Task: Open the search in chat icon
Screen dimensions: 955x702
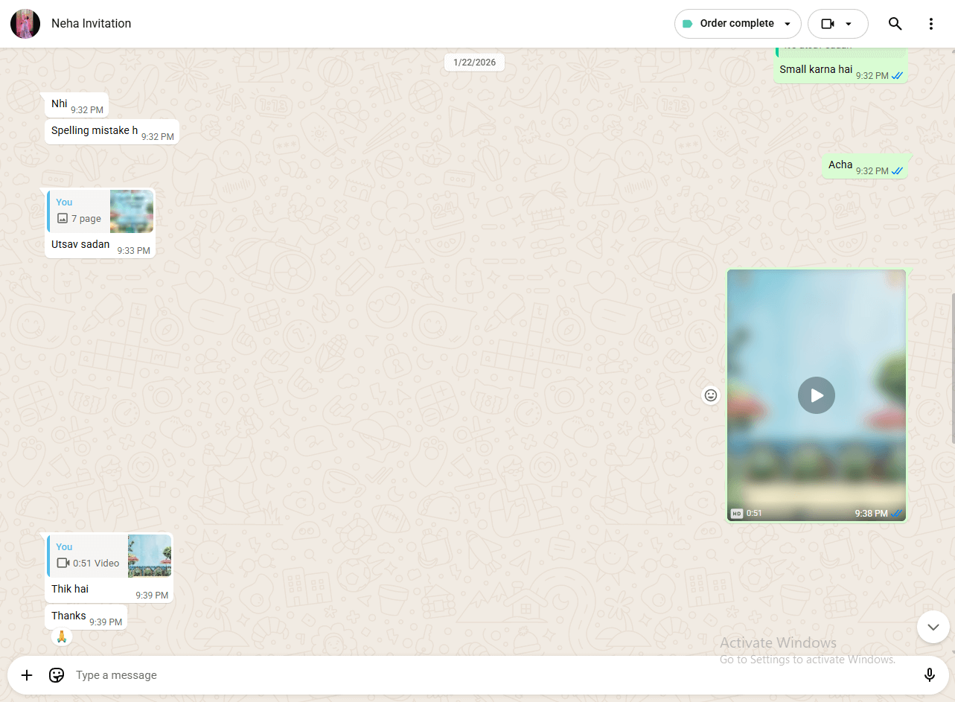Action: [895, 24]
